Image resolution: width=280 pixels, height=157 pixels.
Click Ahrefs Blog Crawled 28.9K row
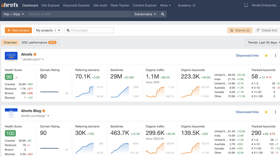pyautogui.click(x=18, y=140)
